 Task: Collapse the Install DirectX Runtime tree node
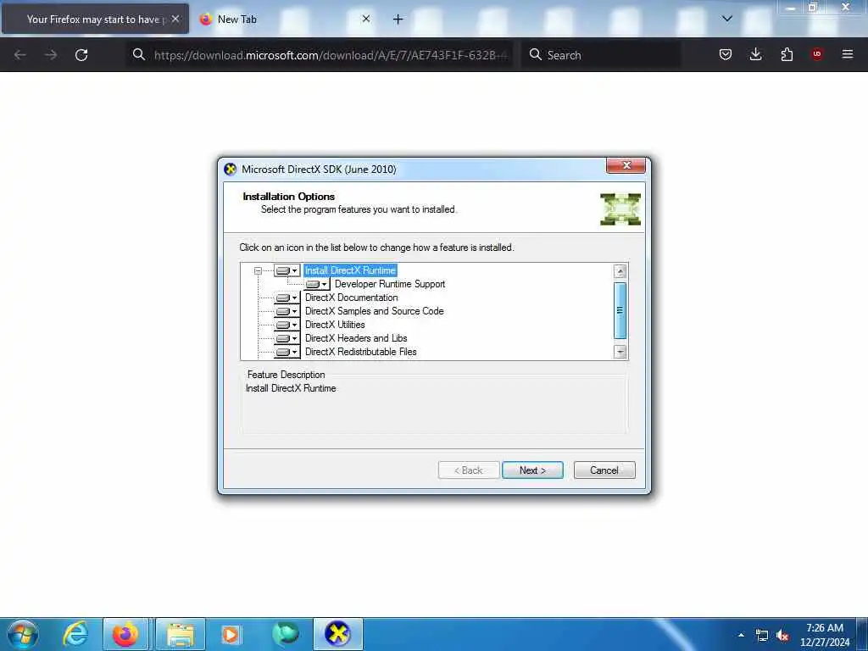coord(258,270)
